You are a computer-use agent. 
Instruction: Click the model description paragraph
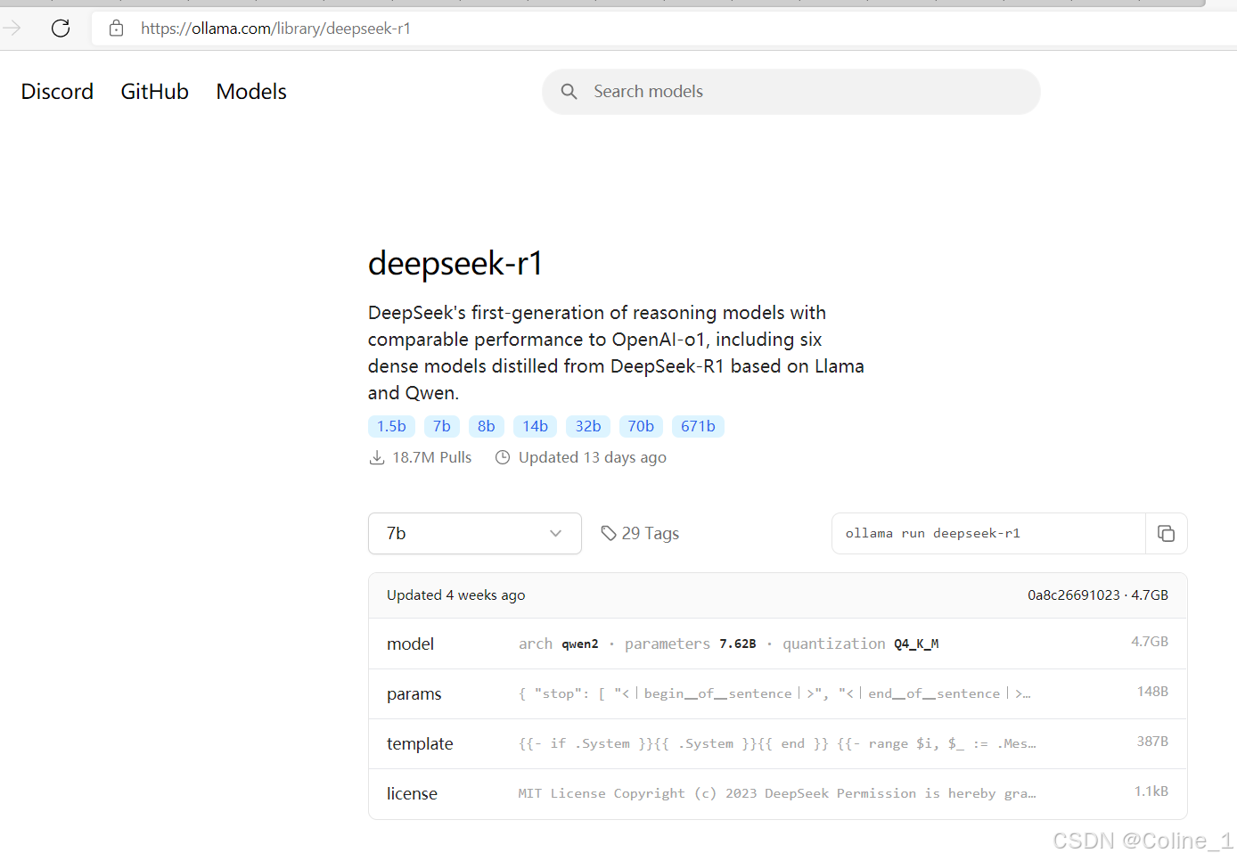(616, 353)
